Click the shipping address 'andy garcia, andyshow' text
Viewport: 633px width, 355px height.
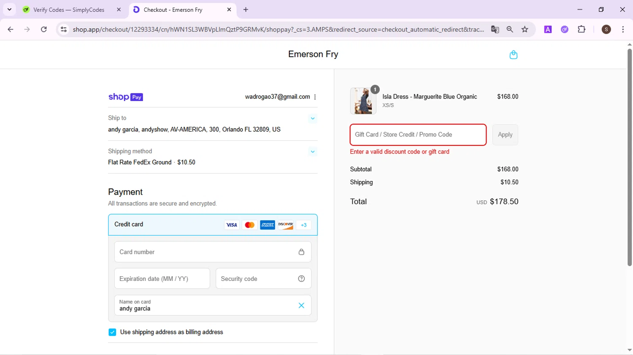tap(194, 130)
